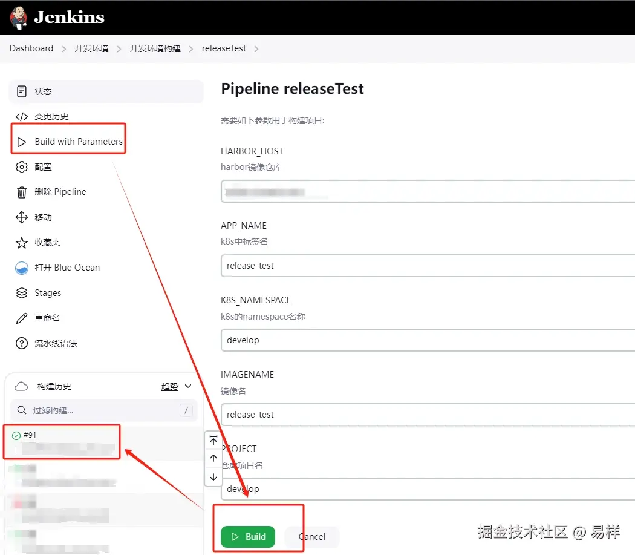Viewport: 635px width, 555px height.
Task: Click the Build with Parameters play icon
Action: [21, 142]
